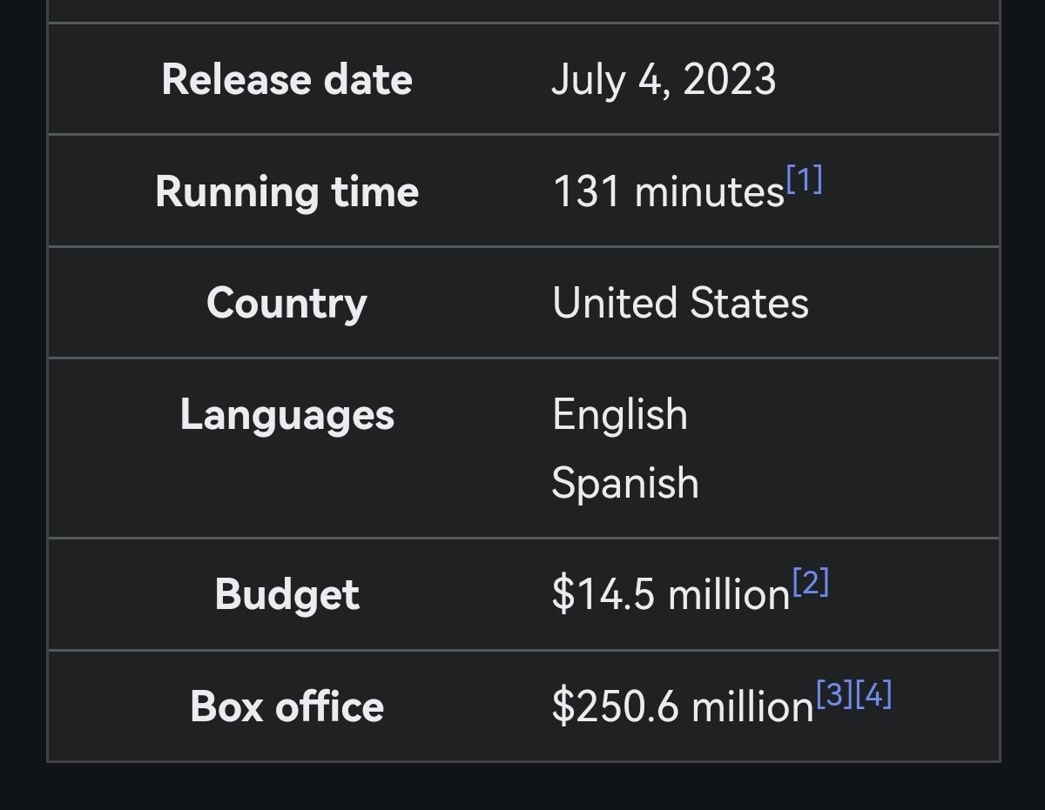Open citation [3] after box office figure
Screen dimensions: 1045x810
(x=835, y=694)
